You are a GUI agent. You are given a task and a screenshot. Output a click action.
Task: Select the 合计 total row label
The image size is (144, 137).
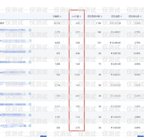(x=2, y=23)
